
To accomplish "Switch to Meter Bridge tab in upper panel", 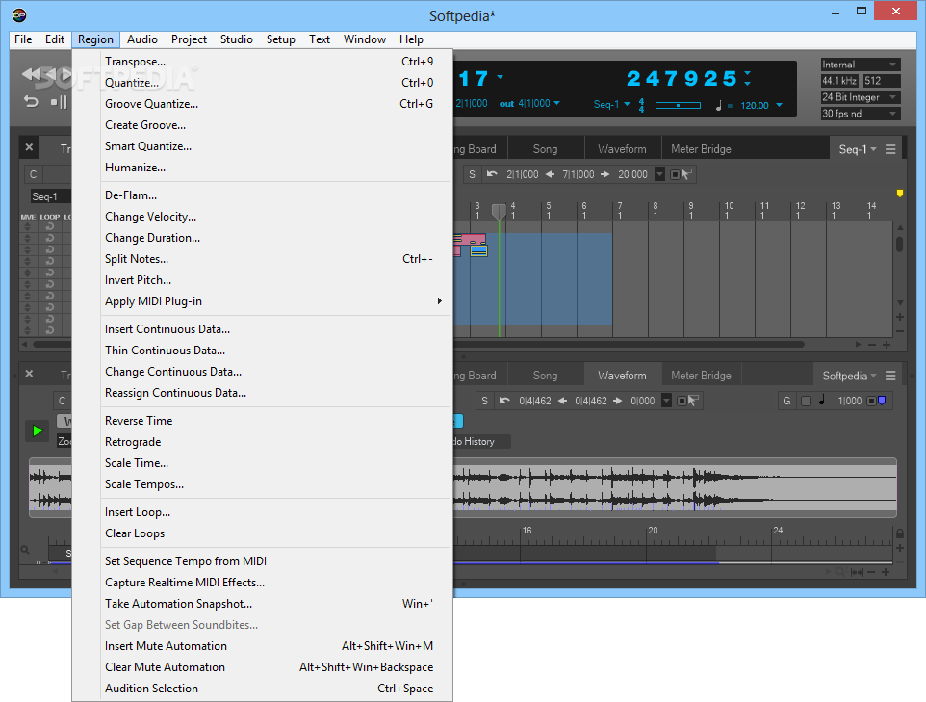I will (x=701, y=149).
